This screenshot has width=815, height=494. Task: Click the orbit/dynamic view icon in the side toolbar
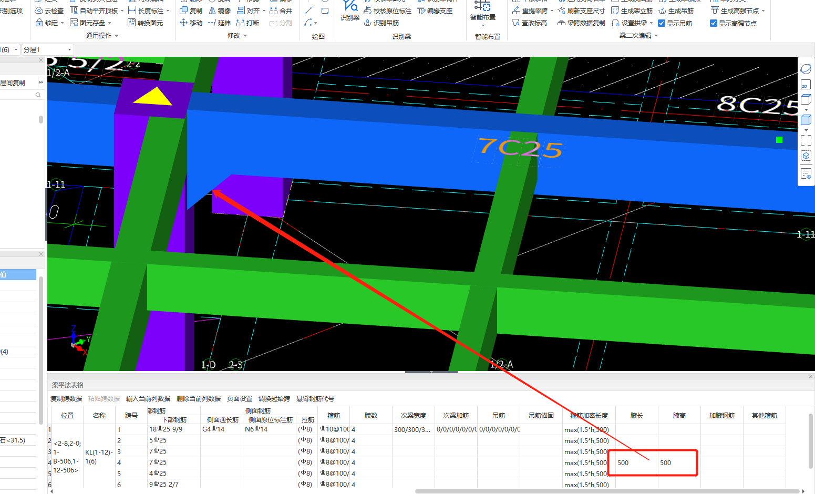click(806, 69)
